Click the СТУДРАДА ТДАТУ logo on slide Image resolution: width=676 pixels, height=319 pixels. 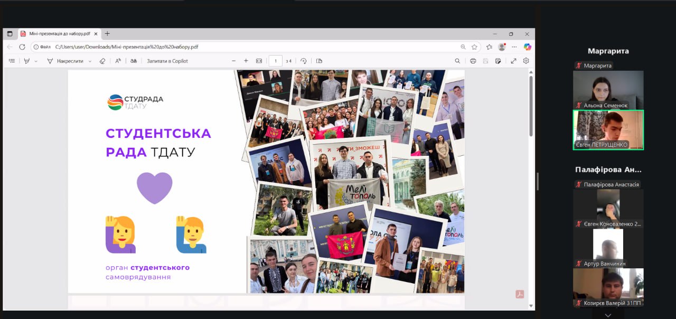point(135,102)
